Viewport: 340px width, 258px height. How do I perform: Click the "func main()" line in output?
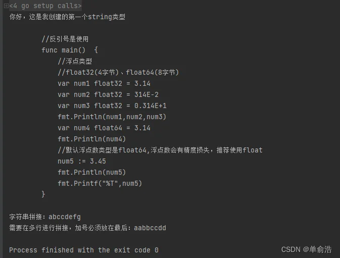69,50
